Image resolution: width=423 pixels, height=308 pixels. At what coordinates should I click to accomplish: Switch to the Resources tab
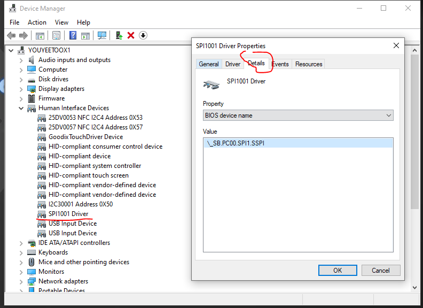pyautogui.click(x=309, y=64)
